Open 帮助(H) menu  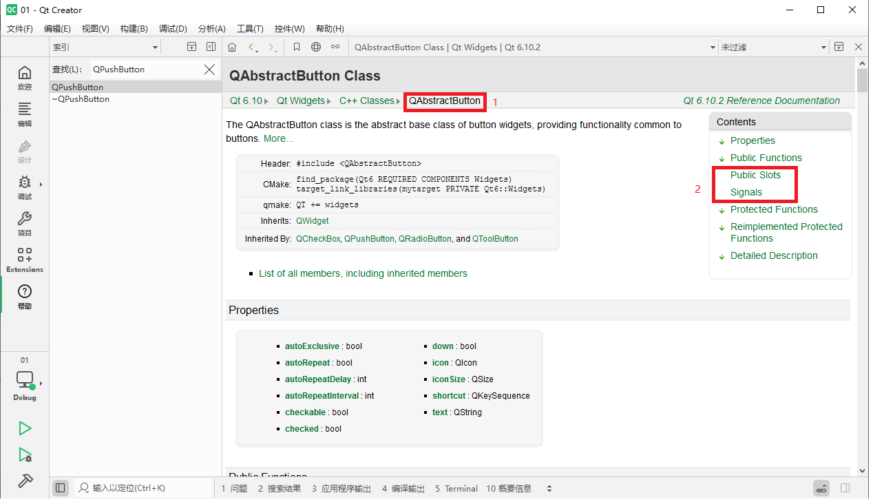click(x=330, y=28)
